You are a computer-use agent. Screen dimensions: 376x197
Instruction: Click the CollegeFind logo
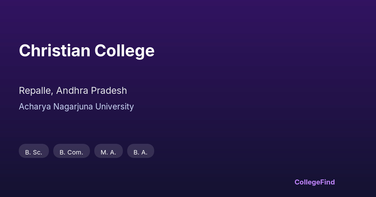tap(315, 182)
